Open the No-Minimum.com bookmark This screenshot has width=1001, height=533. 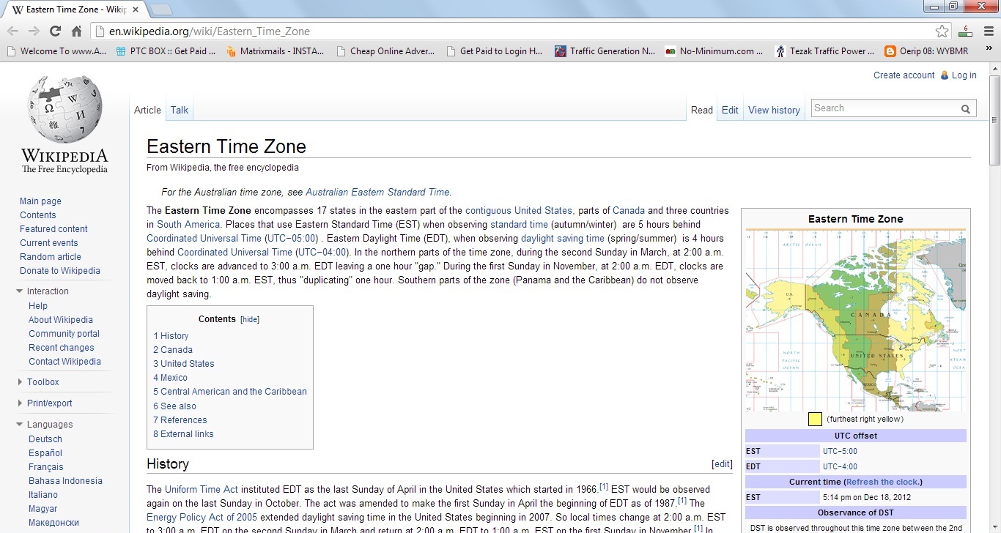714,51
